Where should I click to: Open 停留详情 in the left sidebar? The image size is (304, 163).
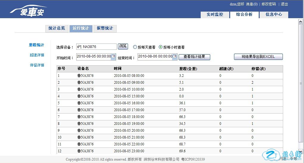pos(37,65)
